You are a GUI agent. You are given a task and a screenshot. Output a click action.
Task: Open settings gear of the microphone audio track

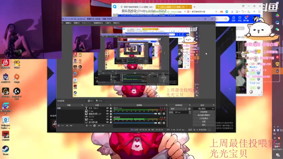click(x=164, y=114)
